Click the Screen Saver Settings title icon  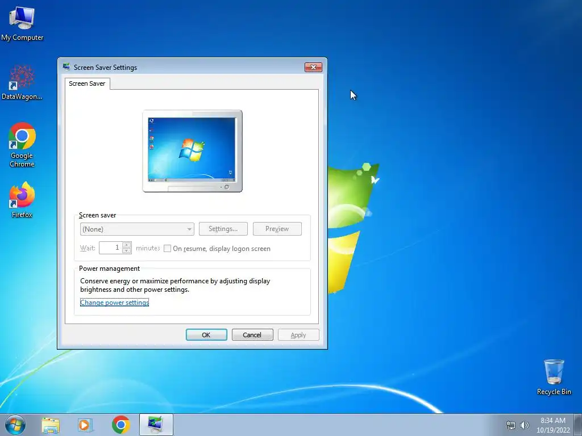[66, 67]
